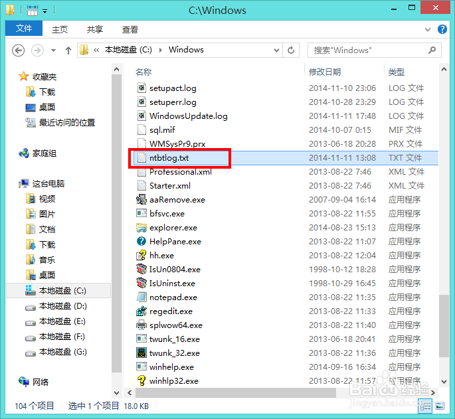This screenshot has height=419, width=455.
Task: Open the 文件 ribbon tab
Action: tap(24, 29)
